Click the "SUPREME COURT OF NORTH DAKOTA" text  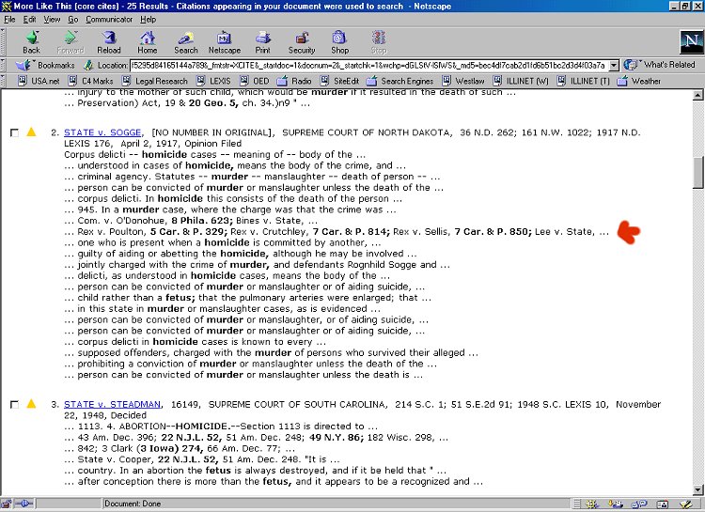tap(366, 132)
